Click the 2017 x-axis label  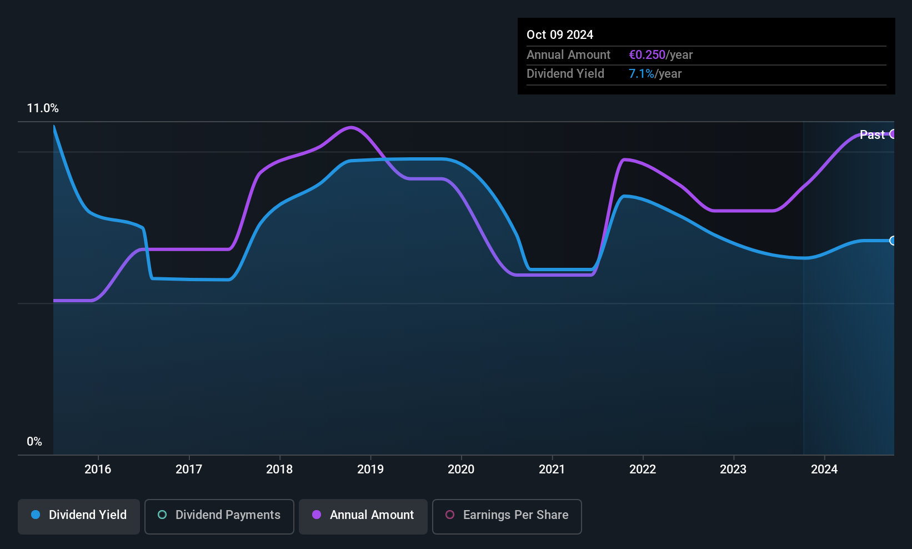[x=189, y=469]
